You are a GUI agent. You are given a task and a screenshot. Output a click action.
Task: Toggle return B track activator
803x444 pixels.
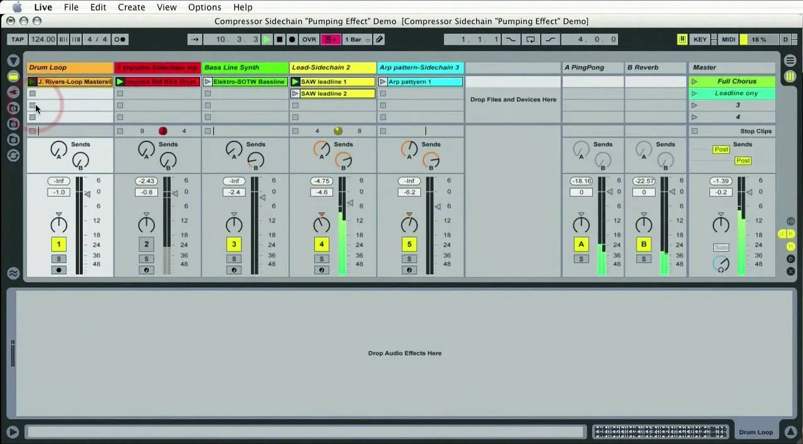point(644,245)
